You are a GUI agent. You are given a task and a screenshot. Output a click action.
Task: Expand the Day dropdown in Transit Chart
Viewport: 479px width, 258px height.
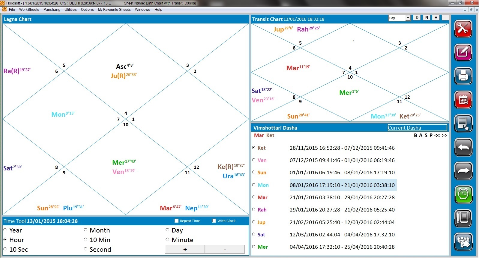(408, 18)
